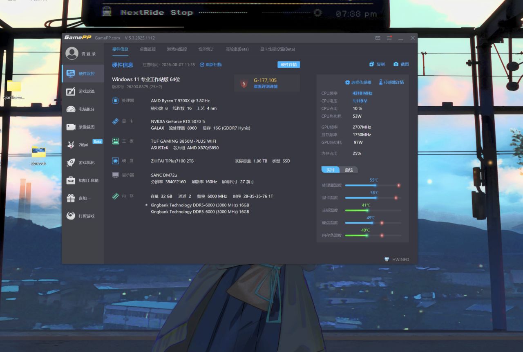Click the G-177,105 benchmark score
This screenshot has width=523, height=352.
265,81
